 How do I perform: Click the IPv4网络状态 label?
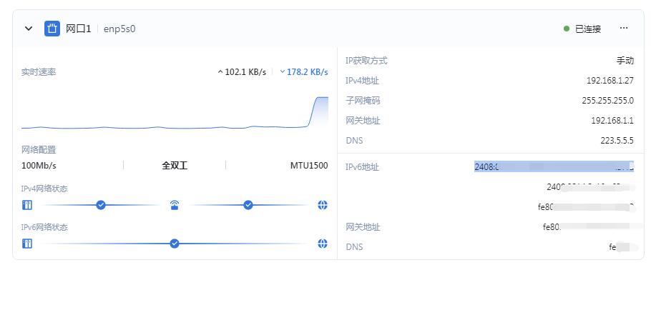44,189
